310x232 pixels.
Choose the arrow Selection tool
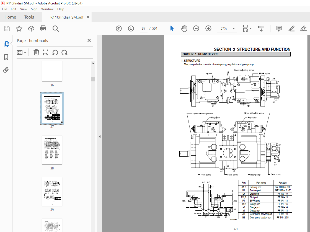point(172,29)
